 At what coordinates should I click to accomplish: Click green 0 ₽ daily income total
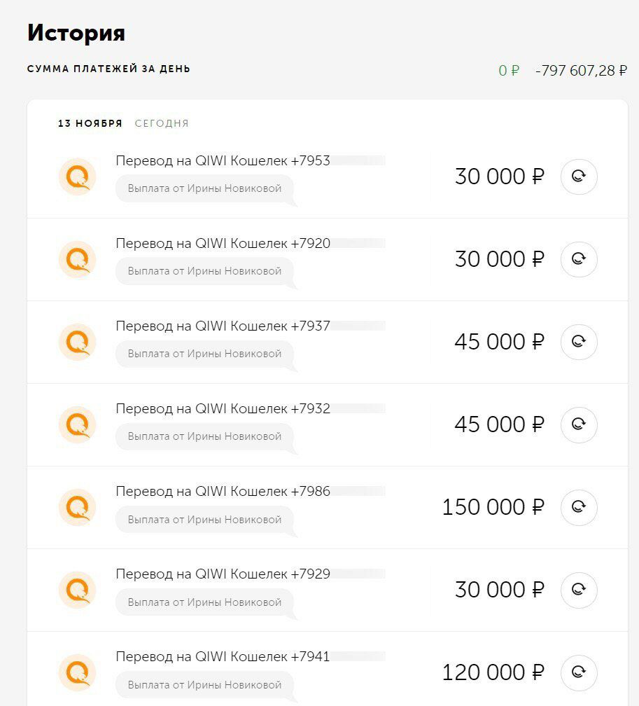pyautogui.click(x=509, y=71)
